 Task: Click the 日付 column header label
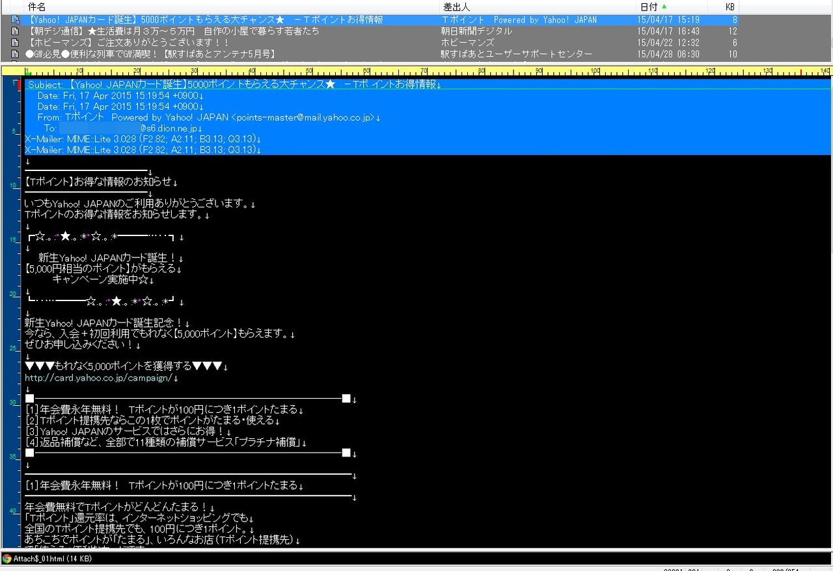(x=648, y=7)
